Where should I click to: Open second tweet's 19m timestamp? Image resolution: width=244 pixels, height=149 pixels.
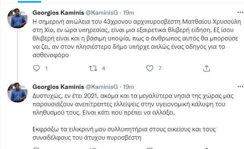coord(129,87)
